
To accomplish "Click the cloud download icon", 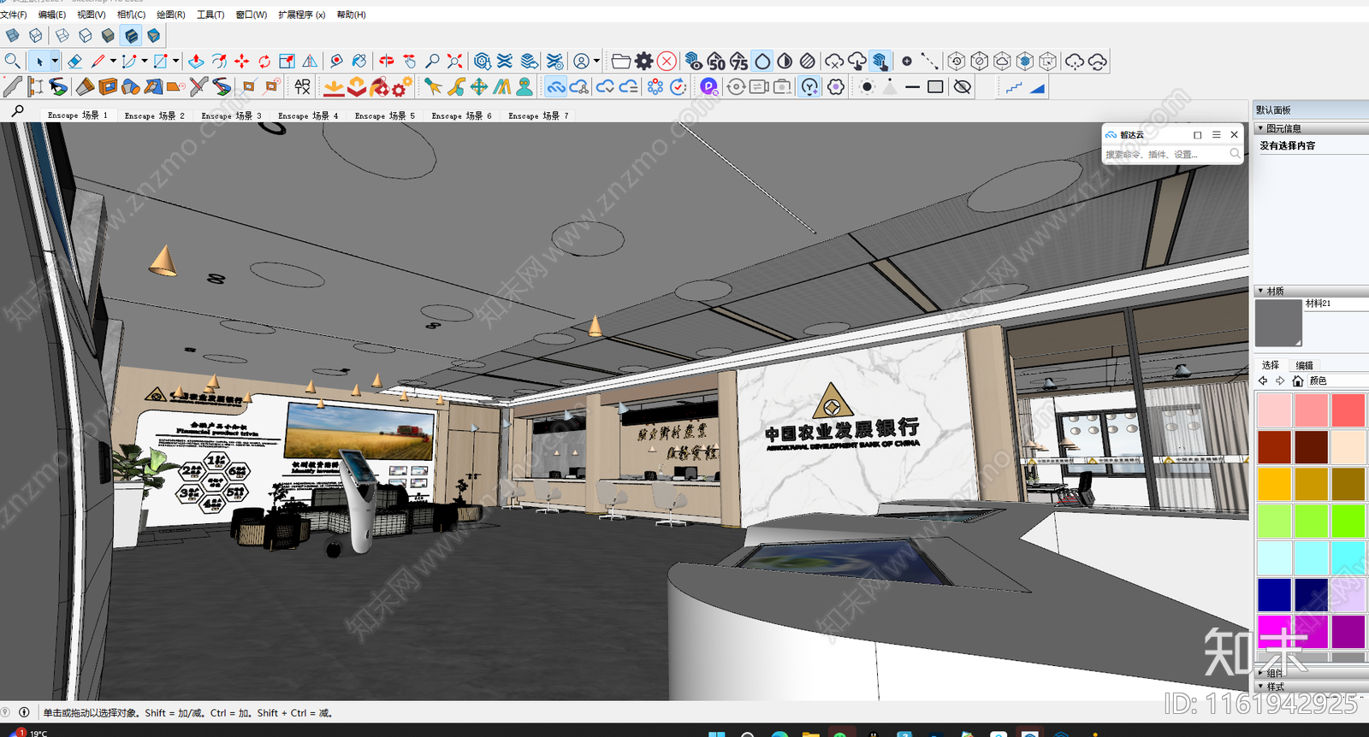I will 856,62.
